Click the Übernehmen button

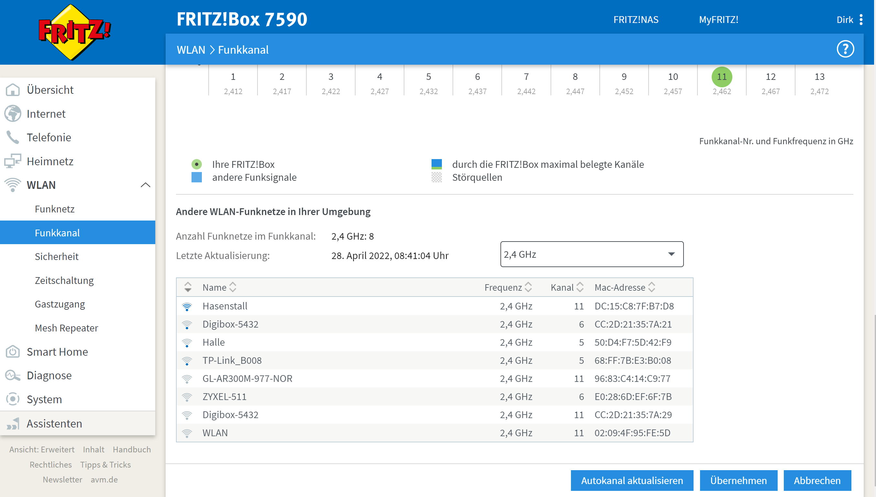(739, 480)
